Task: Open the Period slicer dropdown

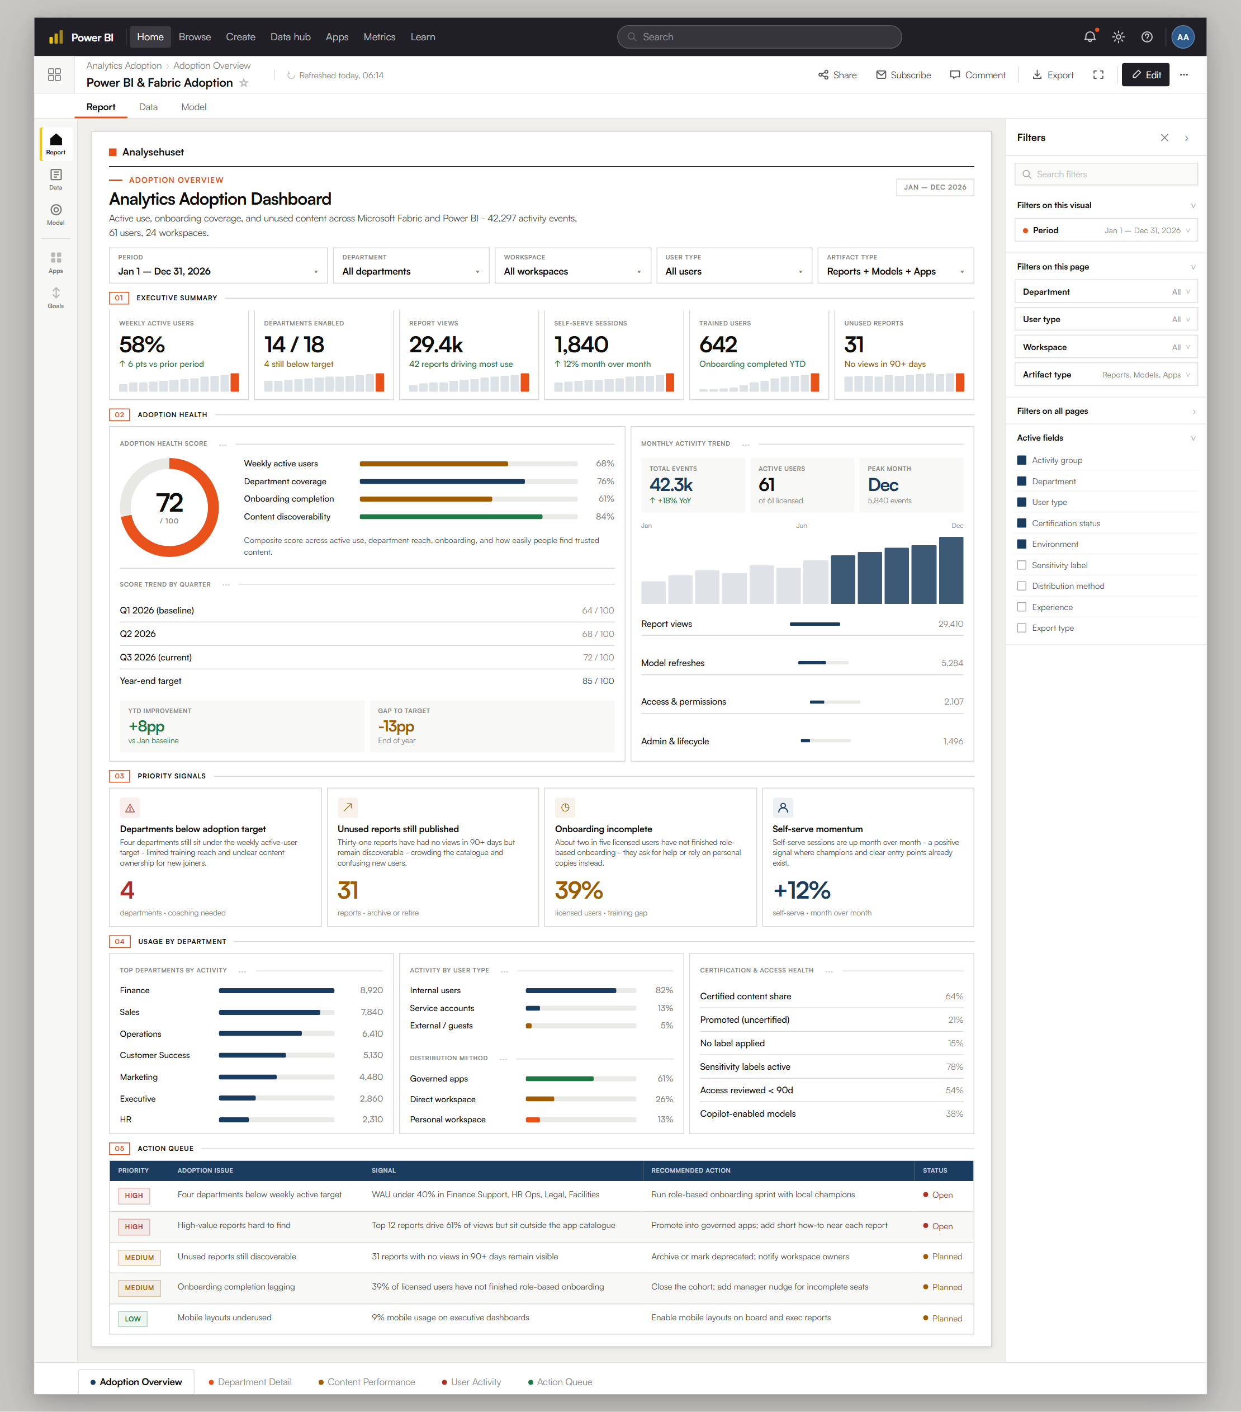Action: coord(218,265)
